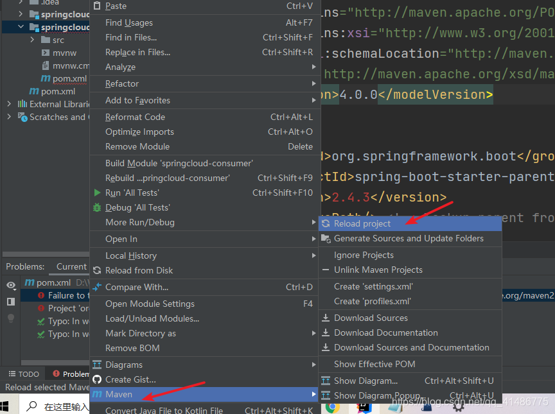The width and height of the screenshot is (555, 414).
Task: Click the Download Sources and Documentation arrow icon
Action: 326,347
